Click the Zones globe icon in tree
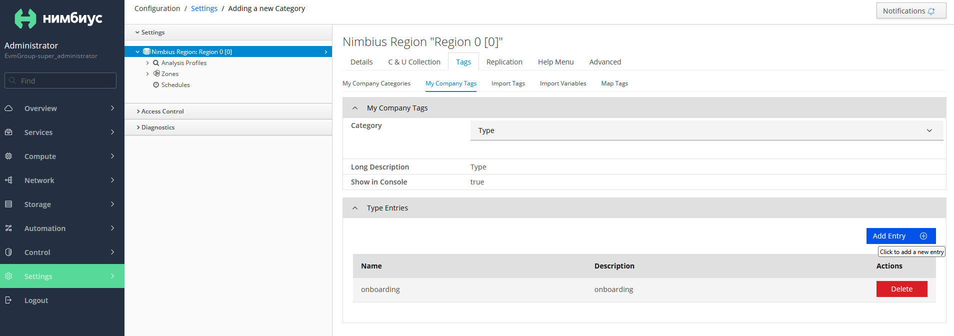 tap(156, 73)
